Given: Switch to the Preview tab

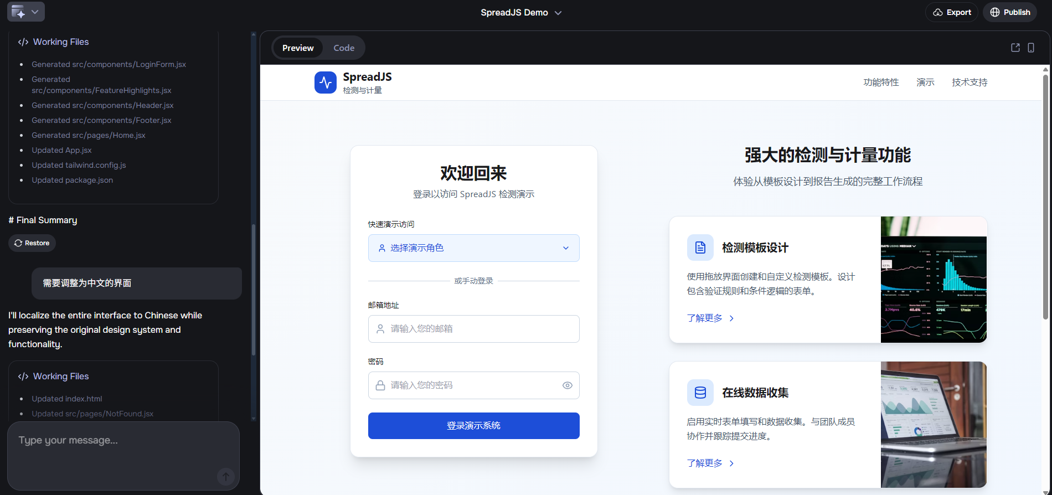Looking at the screenshot, I should pyautogui.click(x=298, y=48).
